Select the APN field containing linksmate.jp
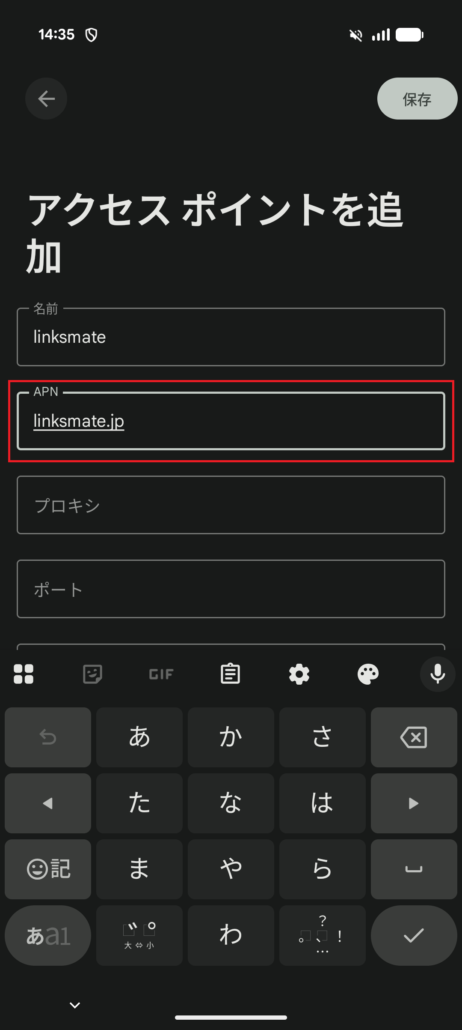Screen dimensions: 462x1030 tap(231, 421)
